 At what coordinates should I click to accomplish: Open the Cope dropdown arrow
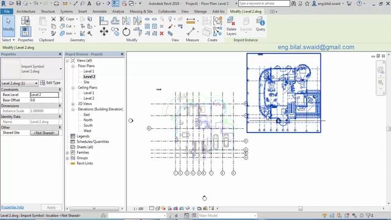click(x=77, y=19)
